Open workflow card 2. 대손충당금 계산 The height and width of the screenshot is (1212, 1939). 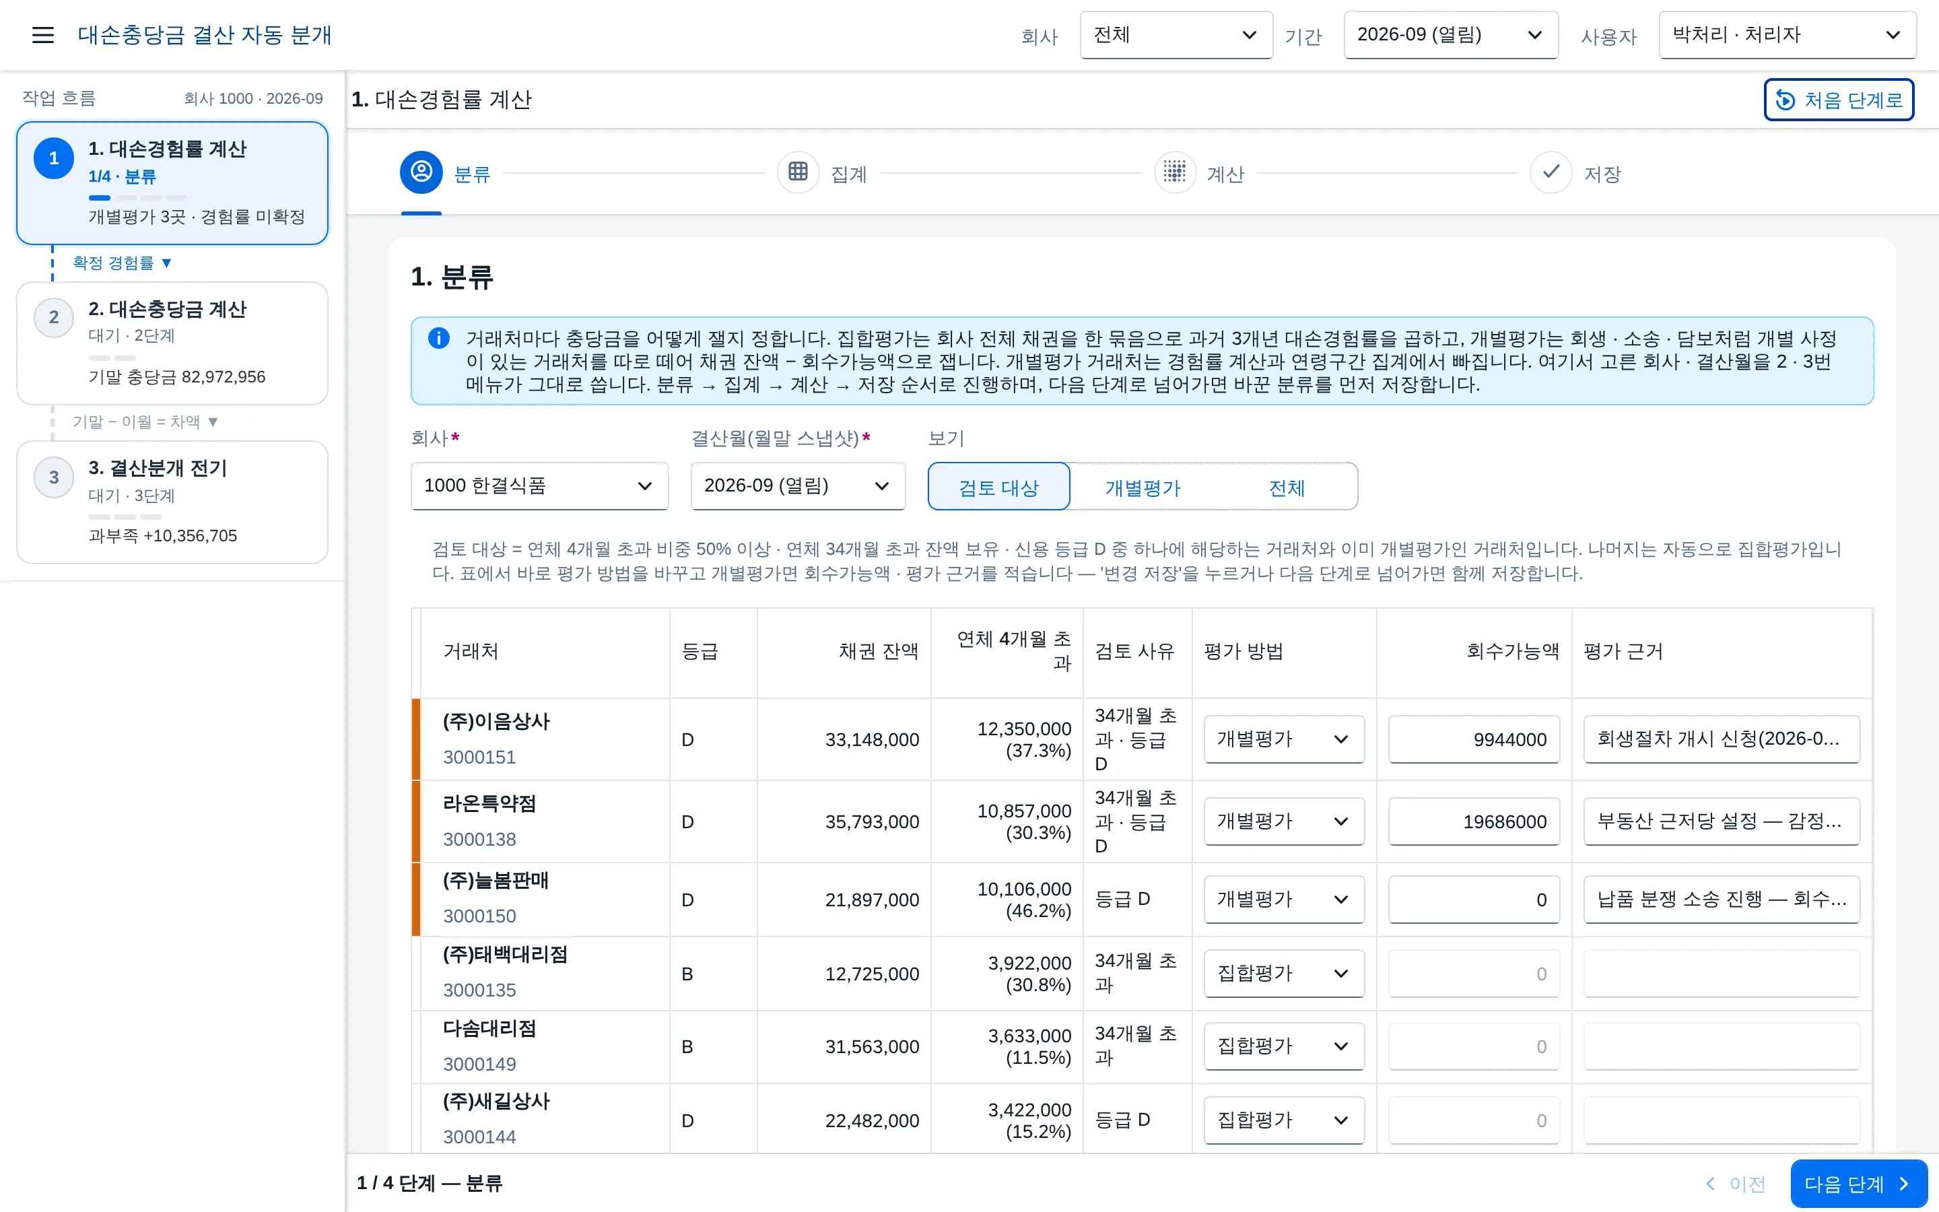pyautogui.click(x=172, y=343)
